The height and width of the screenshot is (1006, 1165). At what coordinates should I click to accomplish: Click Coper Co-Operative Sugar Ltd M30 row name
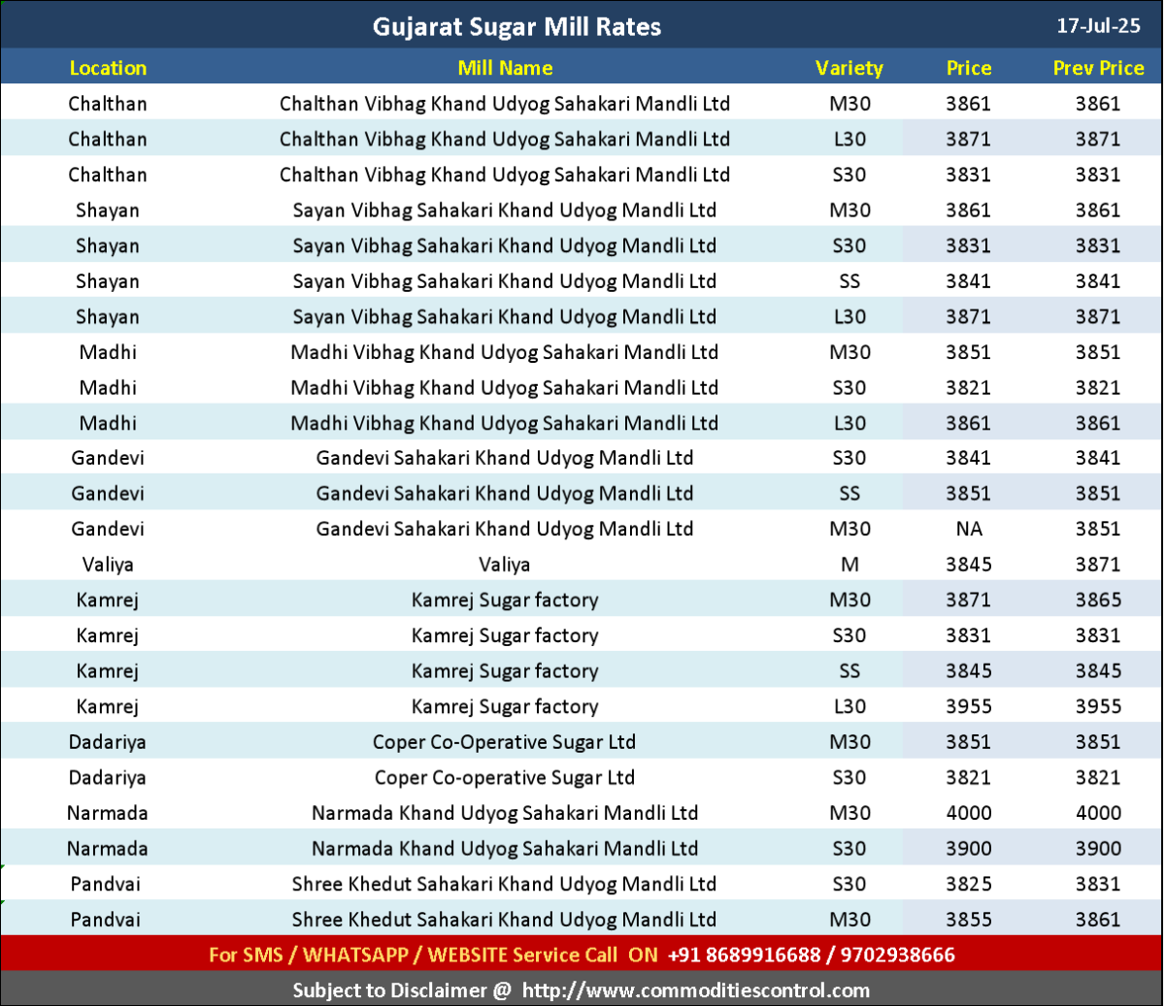click(505, 742)
